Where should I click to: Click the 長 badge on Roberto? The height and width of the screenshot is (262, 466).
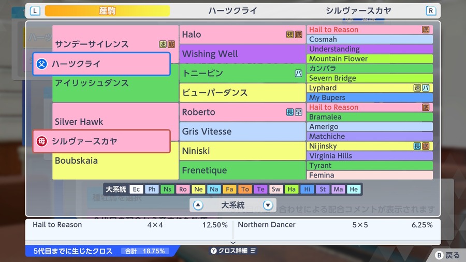coord(290,112)
